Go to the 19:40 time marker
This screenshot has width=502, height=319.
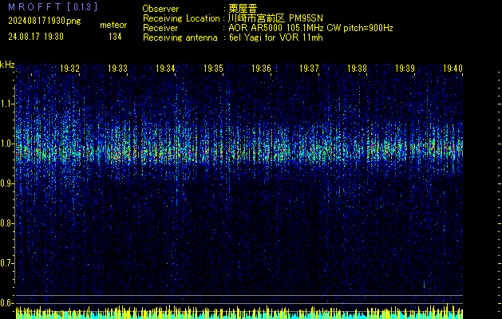point(453,69)
